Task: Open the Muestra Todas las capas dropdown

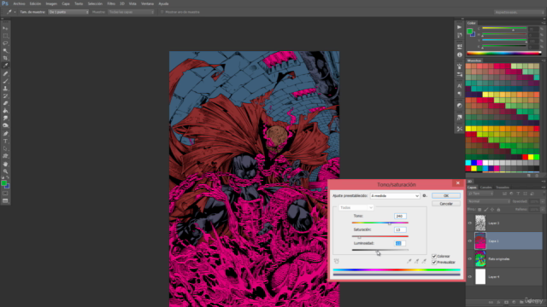Action: (131, 12)
